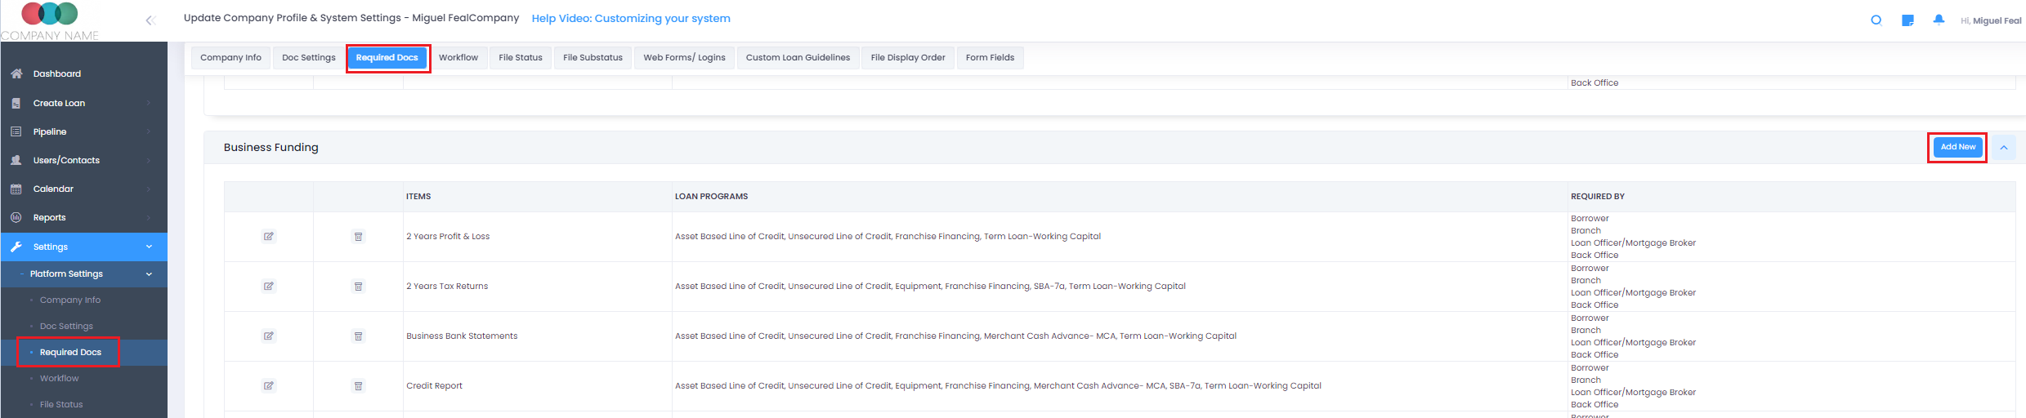The height and width of the screenshot is (418, 2026).
Task: Click the Create Loan sidebar icon
Action: [16, 103]
